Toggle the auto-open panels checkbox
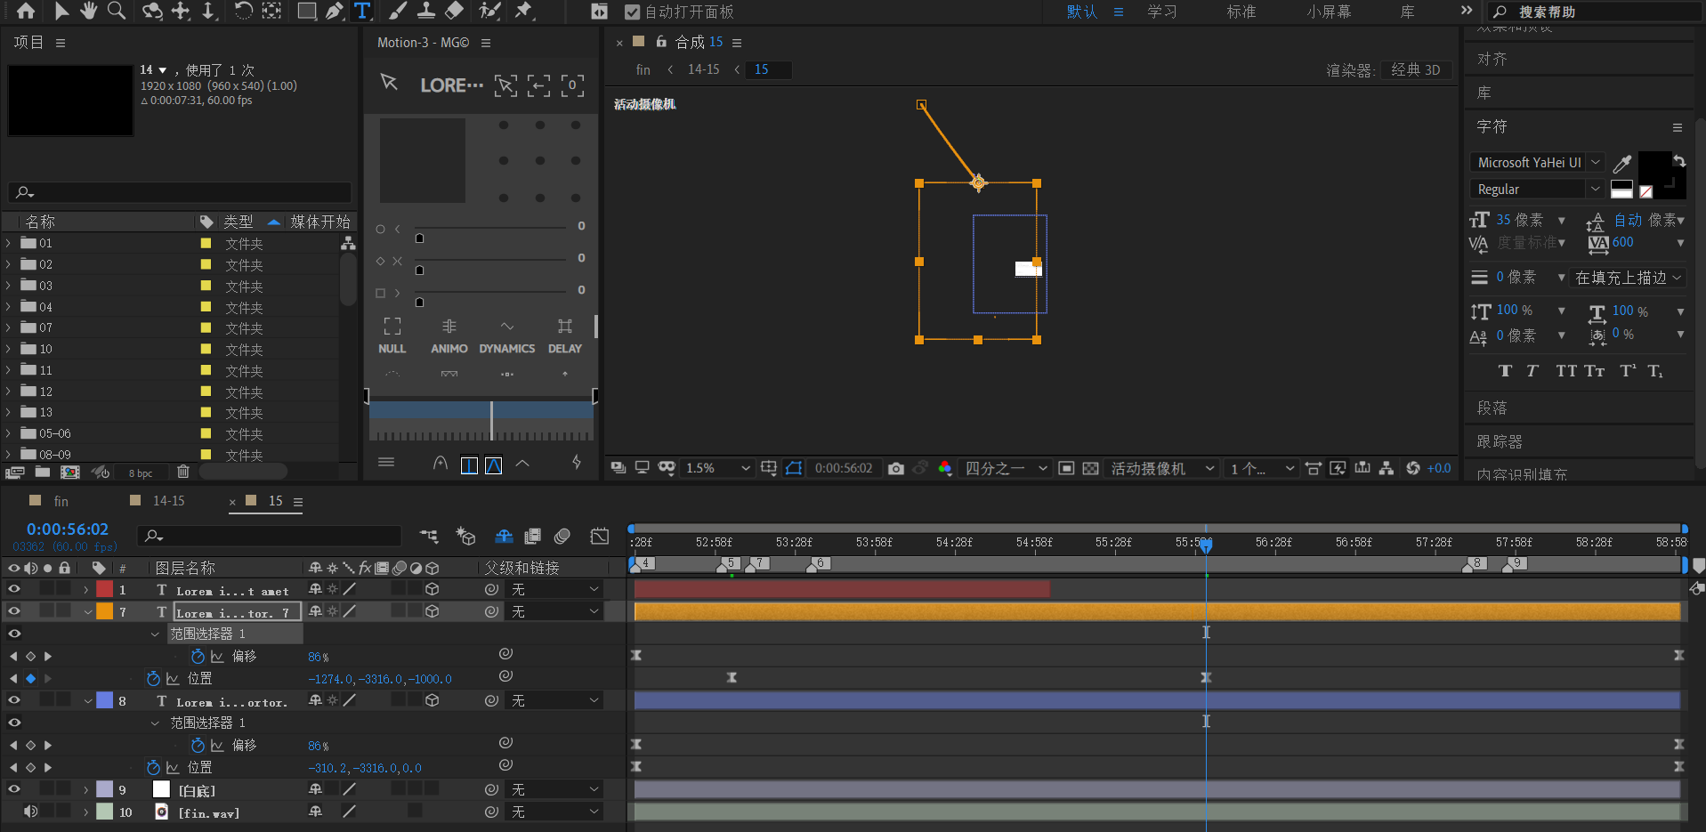 632,12
